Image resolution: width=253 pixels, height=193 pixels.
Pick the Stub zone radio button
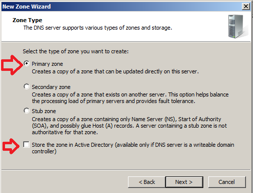coord(27,111)
